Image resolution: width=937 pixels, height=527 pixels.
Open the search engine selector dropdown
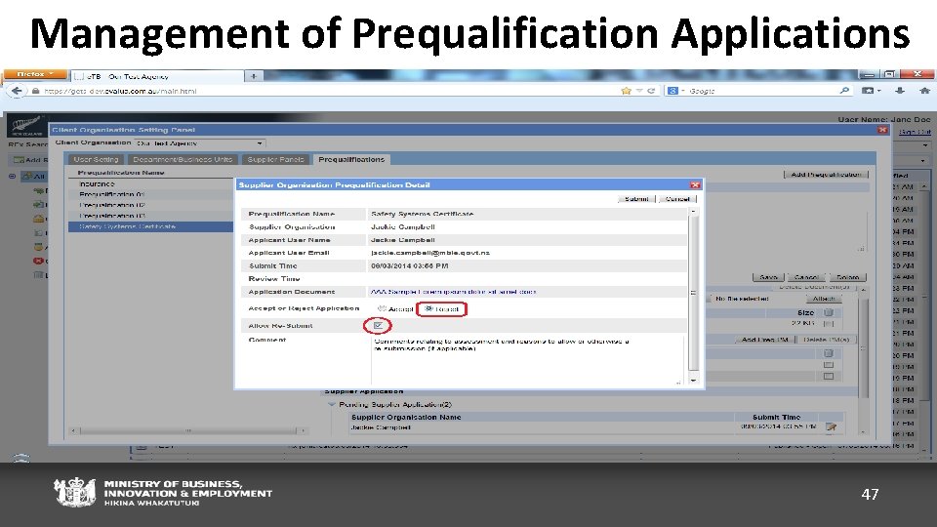(x=675, y=91)
